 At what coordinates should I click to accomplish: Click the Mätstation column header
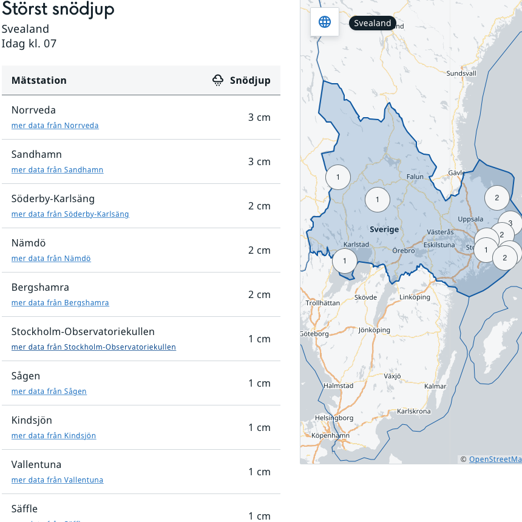39,80
